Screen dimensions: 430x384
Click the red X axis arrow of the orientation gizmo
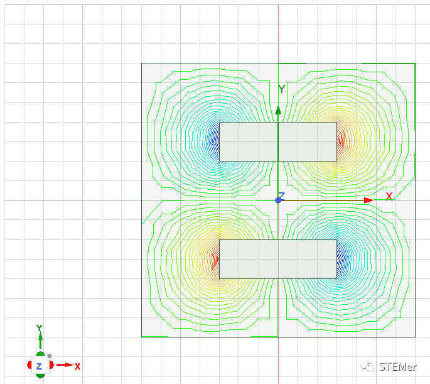tap(65, 365)
